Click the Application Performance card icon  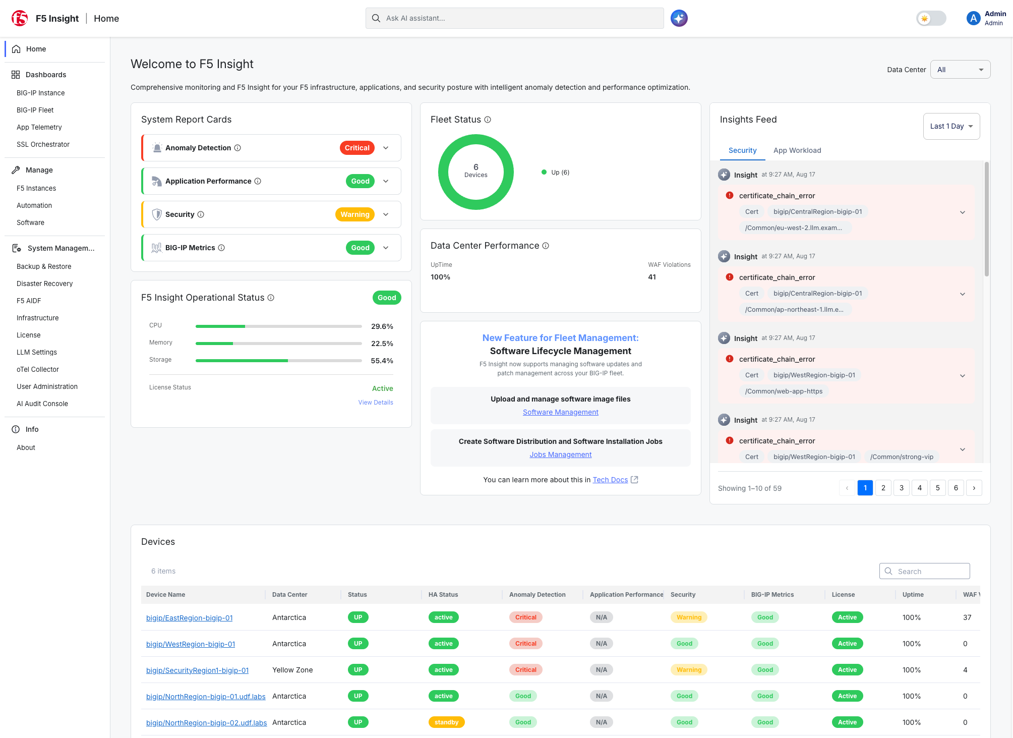pyautogui.click(x=157, y=181)
